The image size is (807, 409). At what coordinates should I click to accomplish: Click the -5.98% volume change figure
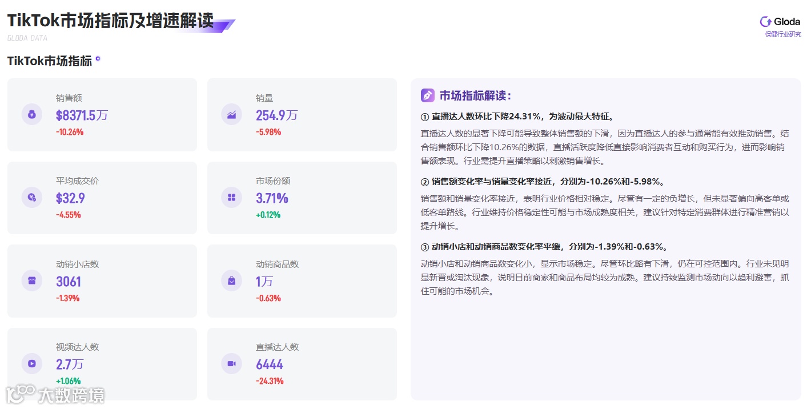268,132
